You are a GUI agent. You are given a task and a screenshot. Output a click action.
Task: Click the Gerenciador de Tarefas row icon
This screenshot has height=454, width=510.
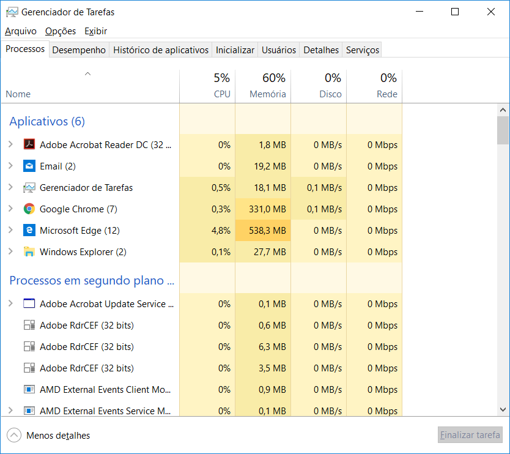29,187
